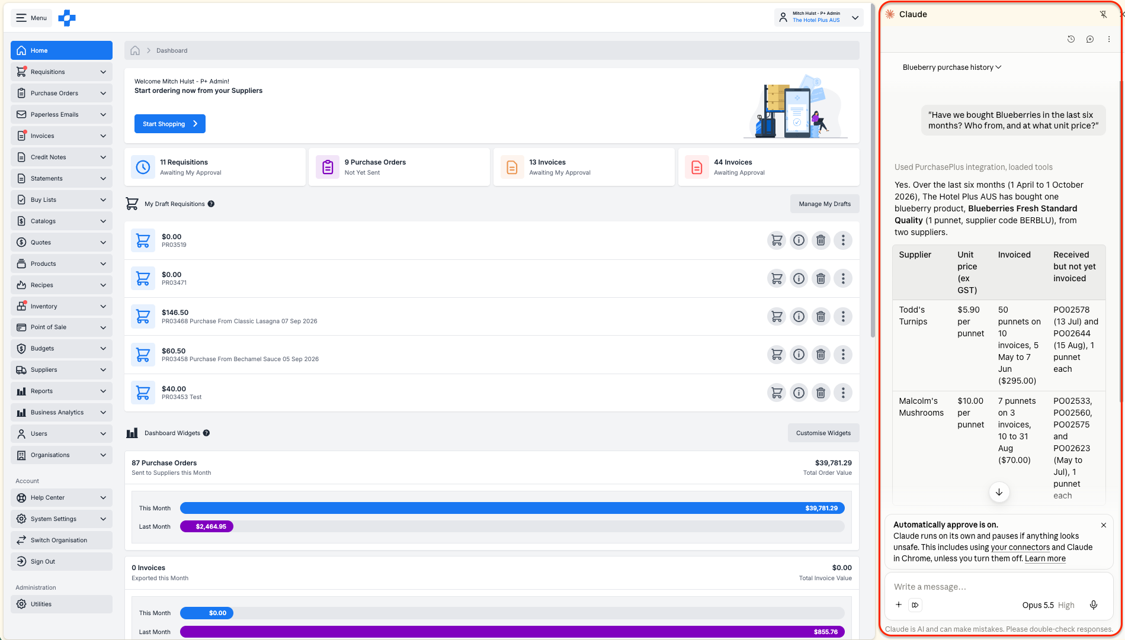Open Claude chat history icon
Image resolution: width=1125 pixels, height=640 pixels.
[1071, 39]
